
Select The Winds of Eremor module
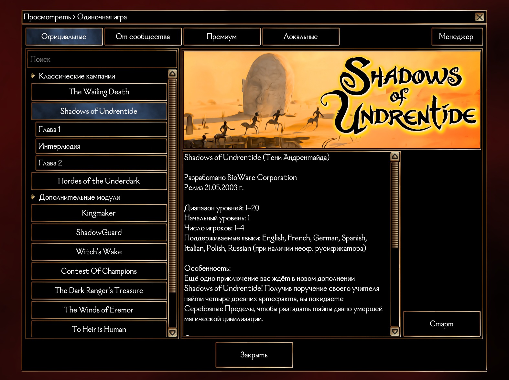point(99,310)
